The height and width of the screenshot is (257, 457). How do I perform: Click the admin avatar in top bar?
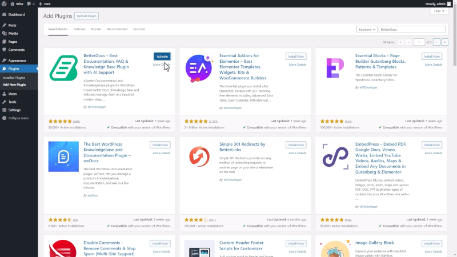click(449, 4)
